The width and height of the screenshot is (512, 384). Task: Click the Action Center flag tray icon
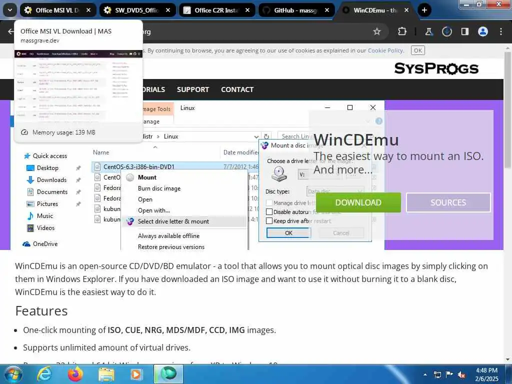(449, 374)
